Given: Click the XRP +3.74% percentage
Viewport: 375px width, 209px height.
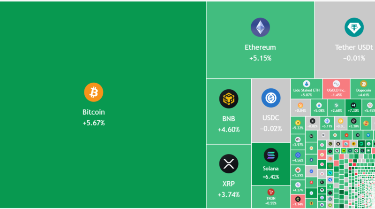Looking at the screenshot, I should 229,194.
